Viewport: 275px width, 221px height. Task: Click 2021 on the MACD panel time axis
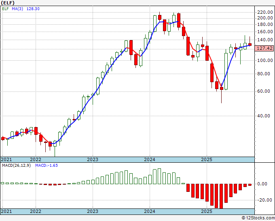6,211
